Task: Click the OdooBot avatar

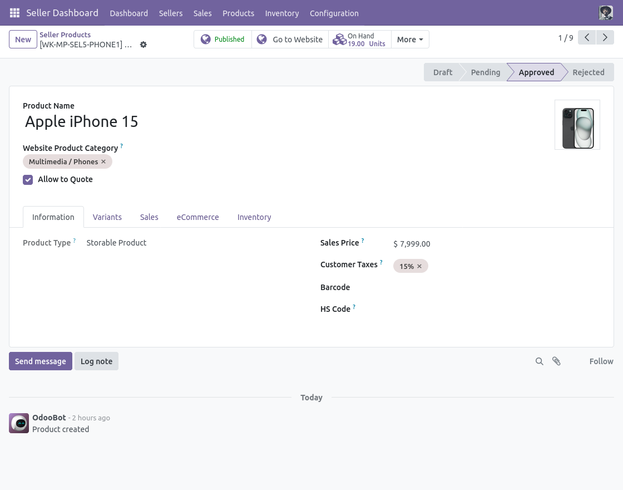Action: click(19, 423)
